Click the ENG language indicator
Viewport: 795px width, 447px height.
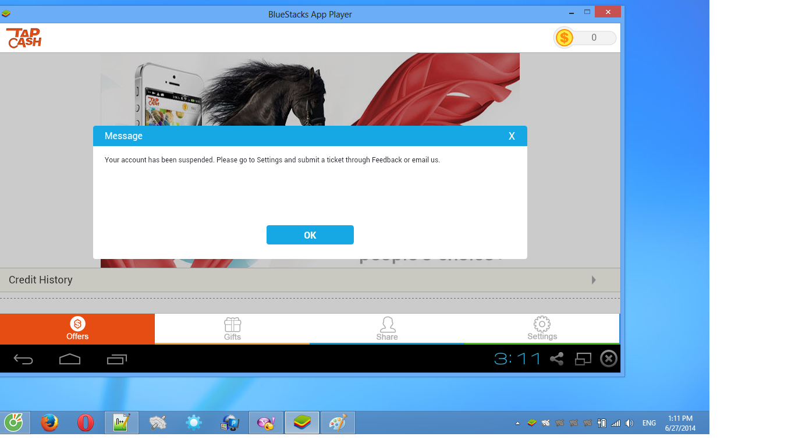click(649, 423)
